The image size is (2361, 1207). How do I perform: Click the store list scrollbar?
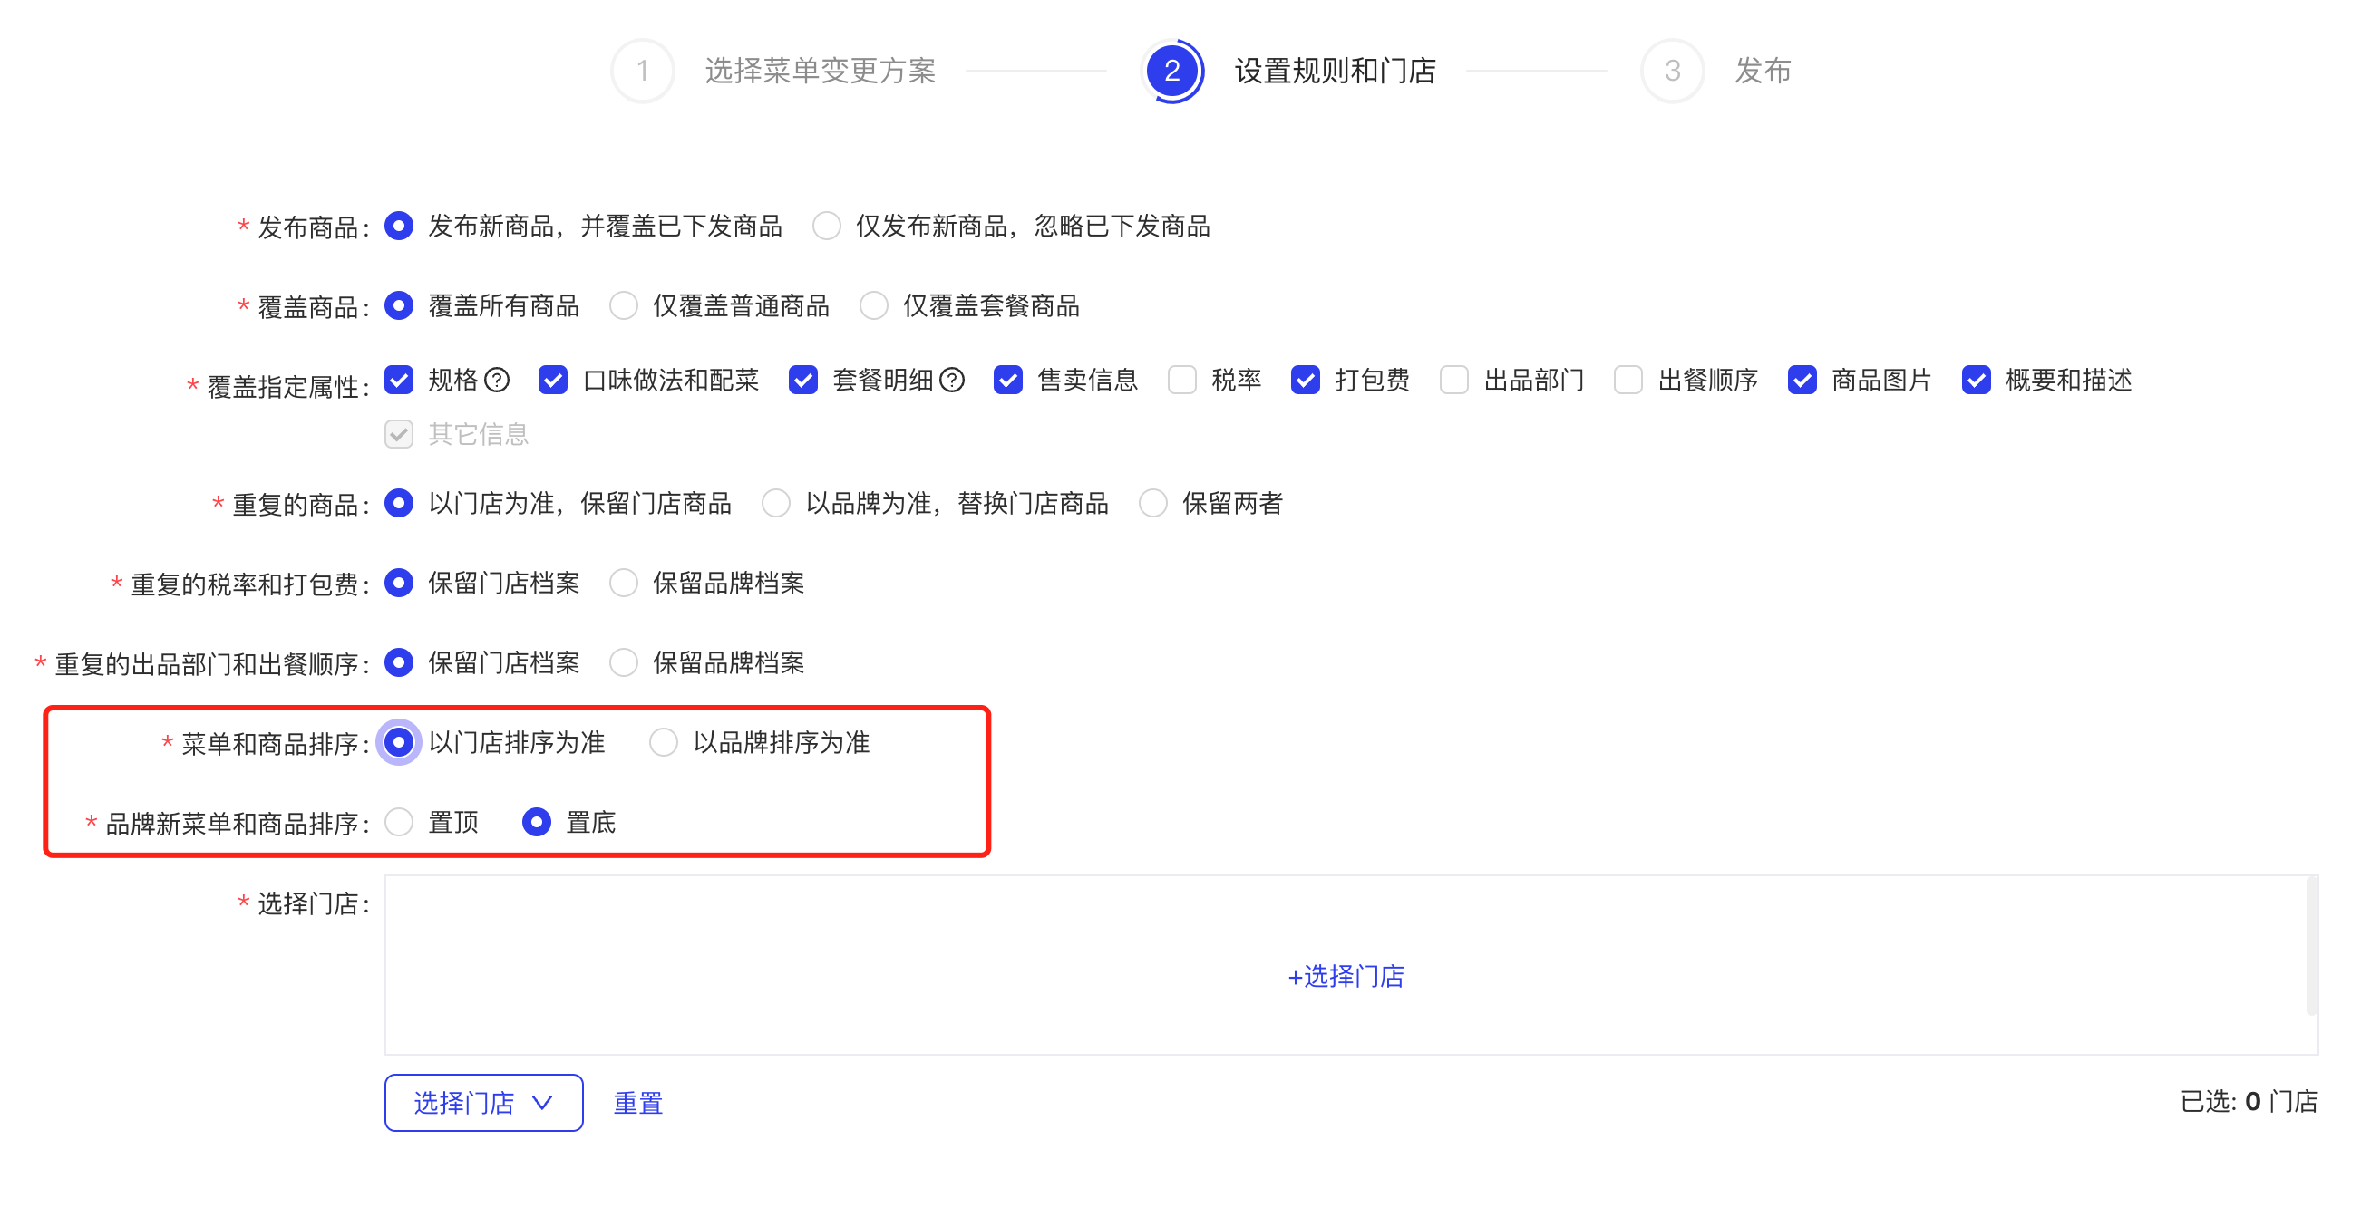2311,945
